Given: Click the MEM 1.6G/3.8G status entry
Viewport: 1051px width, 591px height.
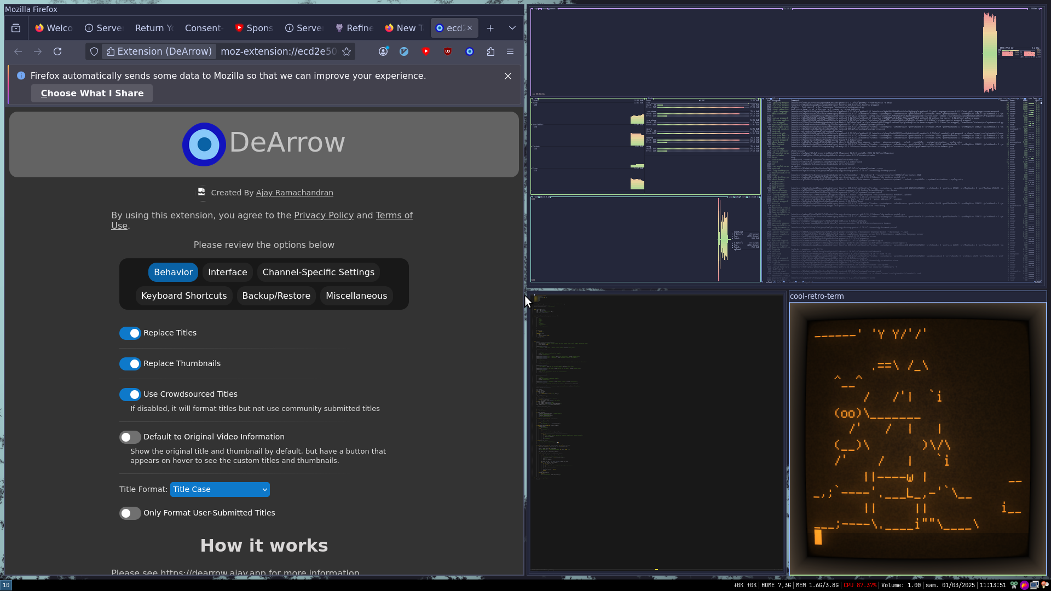Looking at the screenshot, I should point(817,585).
